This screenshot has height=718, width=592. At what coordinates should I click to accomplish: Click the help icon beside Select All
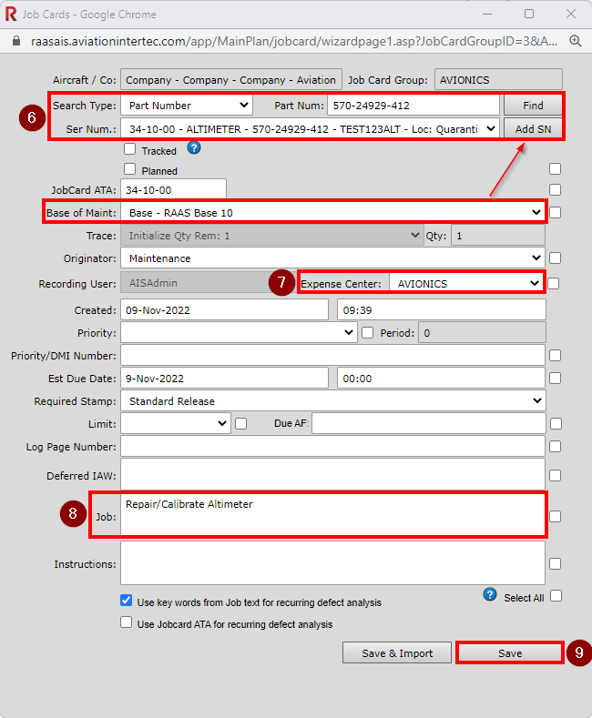point(490,595)
